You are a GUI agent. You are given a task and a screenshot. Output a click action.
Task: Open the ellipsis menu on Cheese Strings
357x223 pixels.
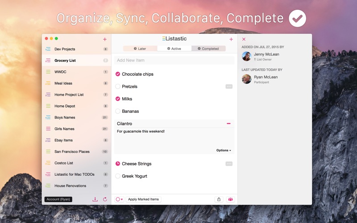coord(229,164)
